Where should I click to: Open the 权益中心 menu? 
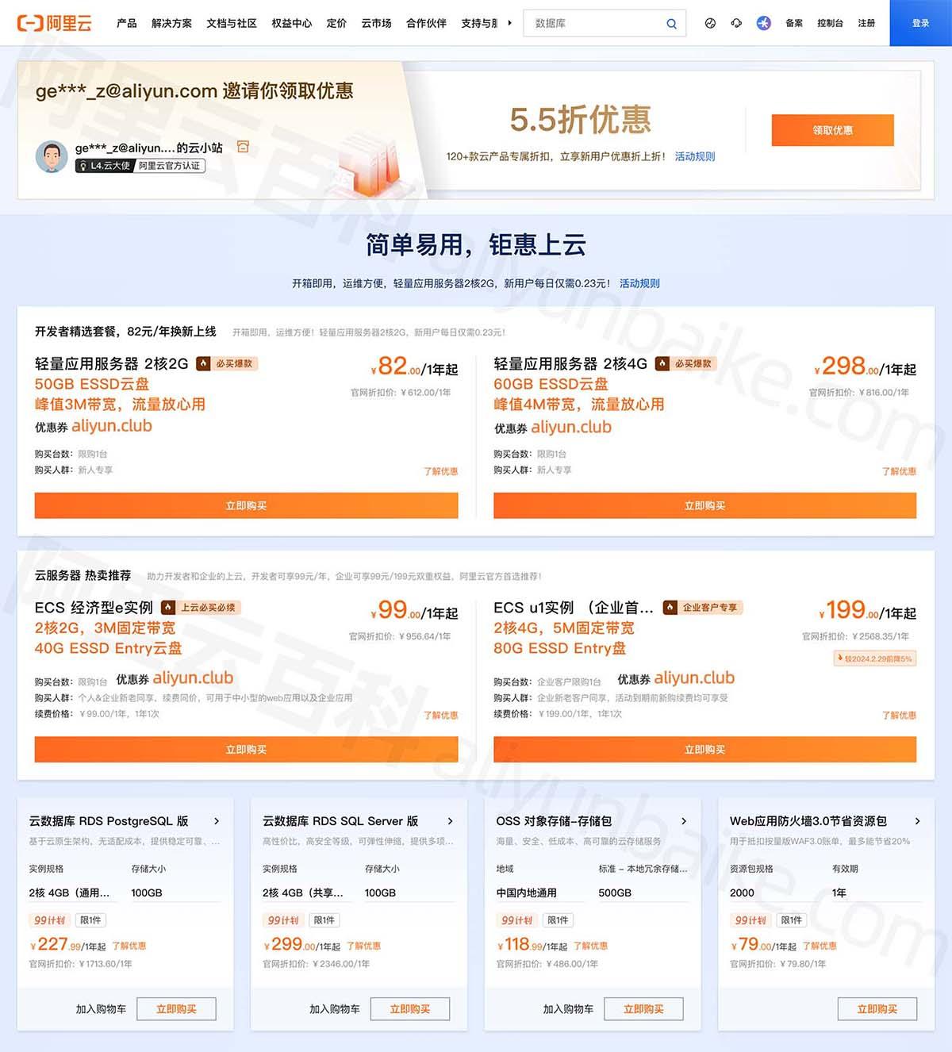click(x=292, y=23)
